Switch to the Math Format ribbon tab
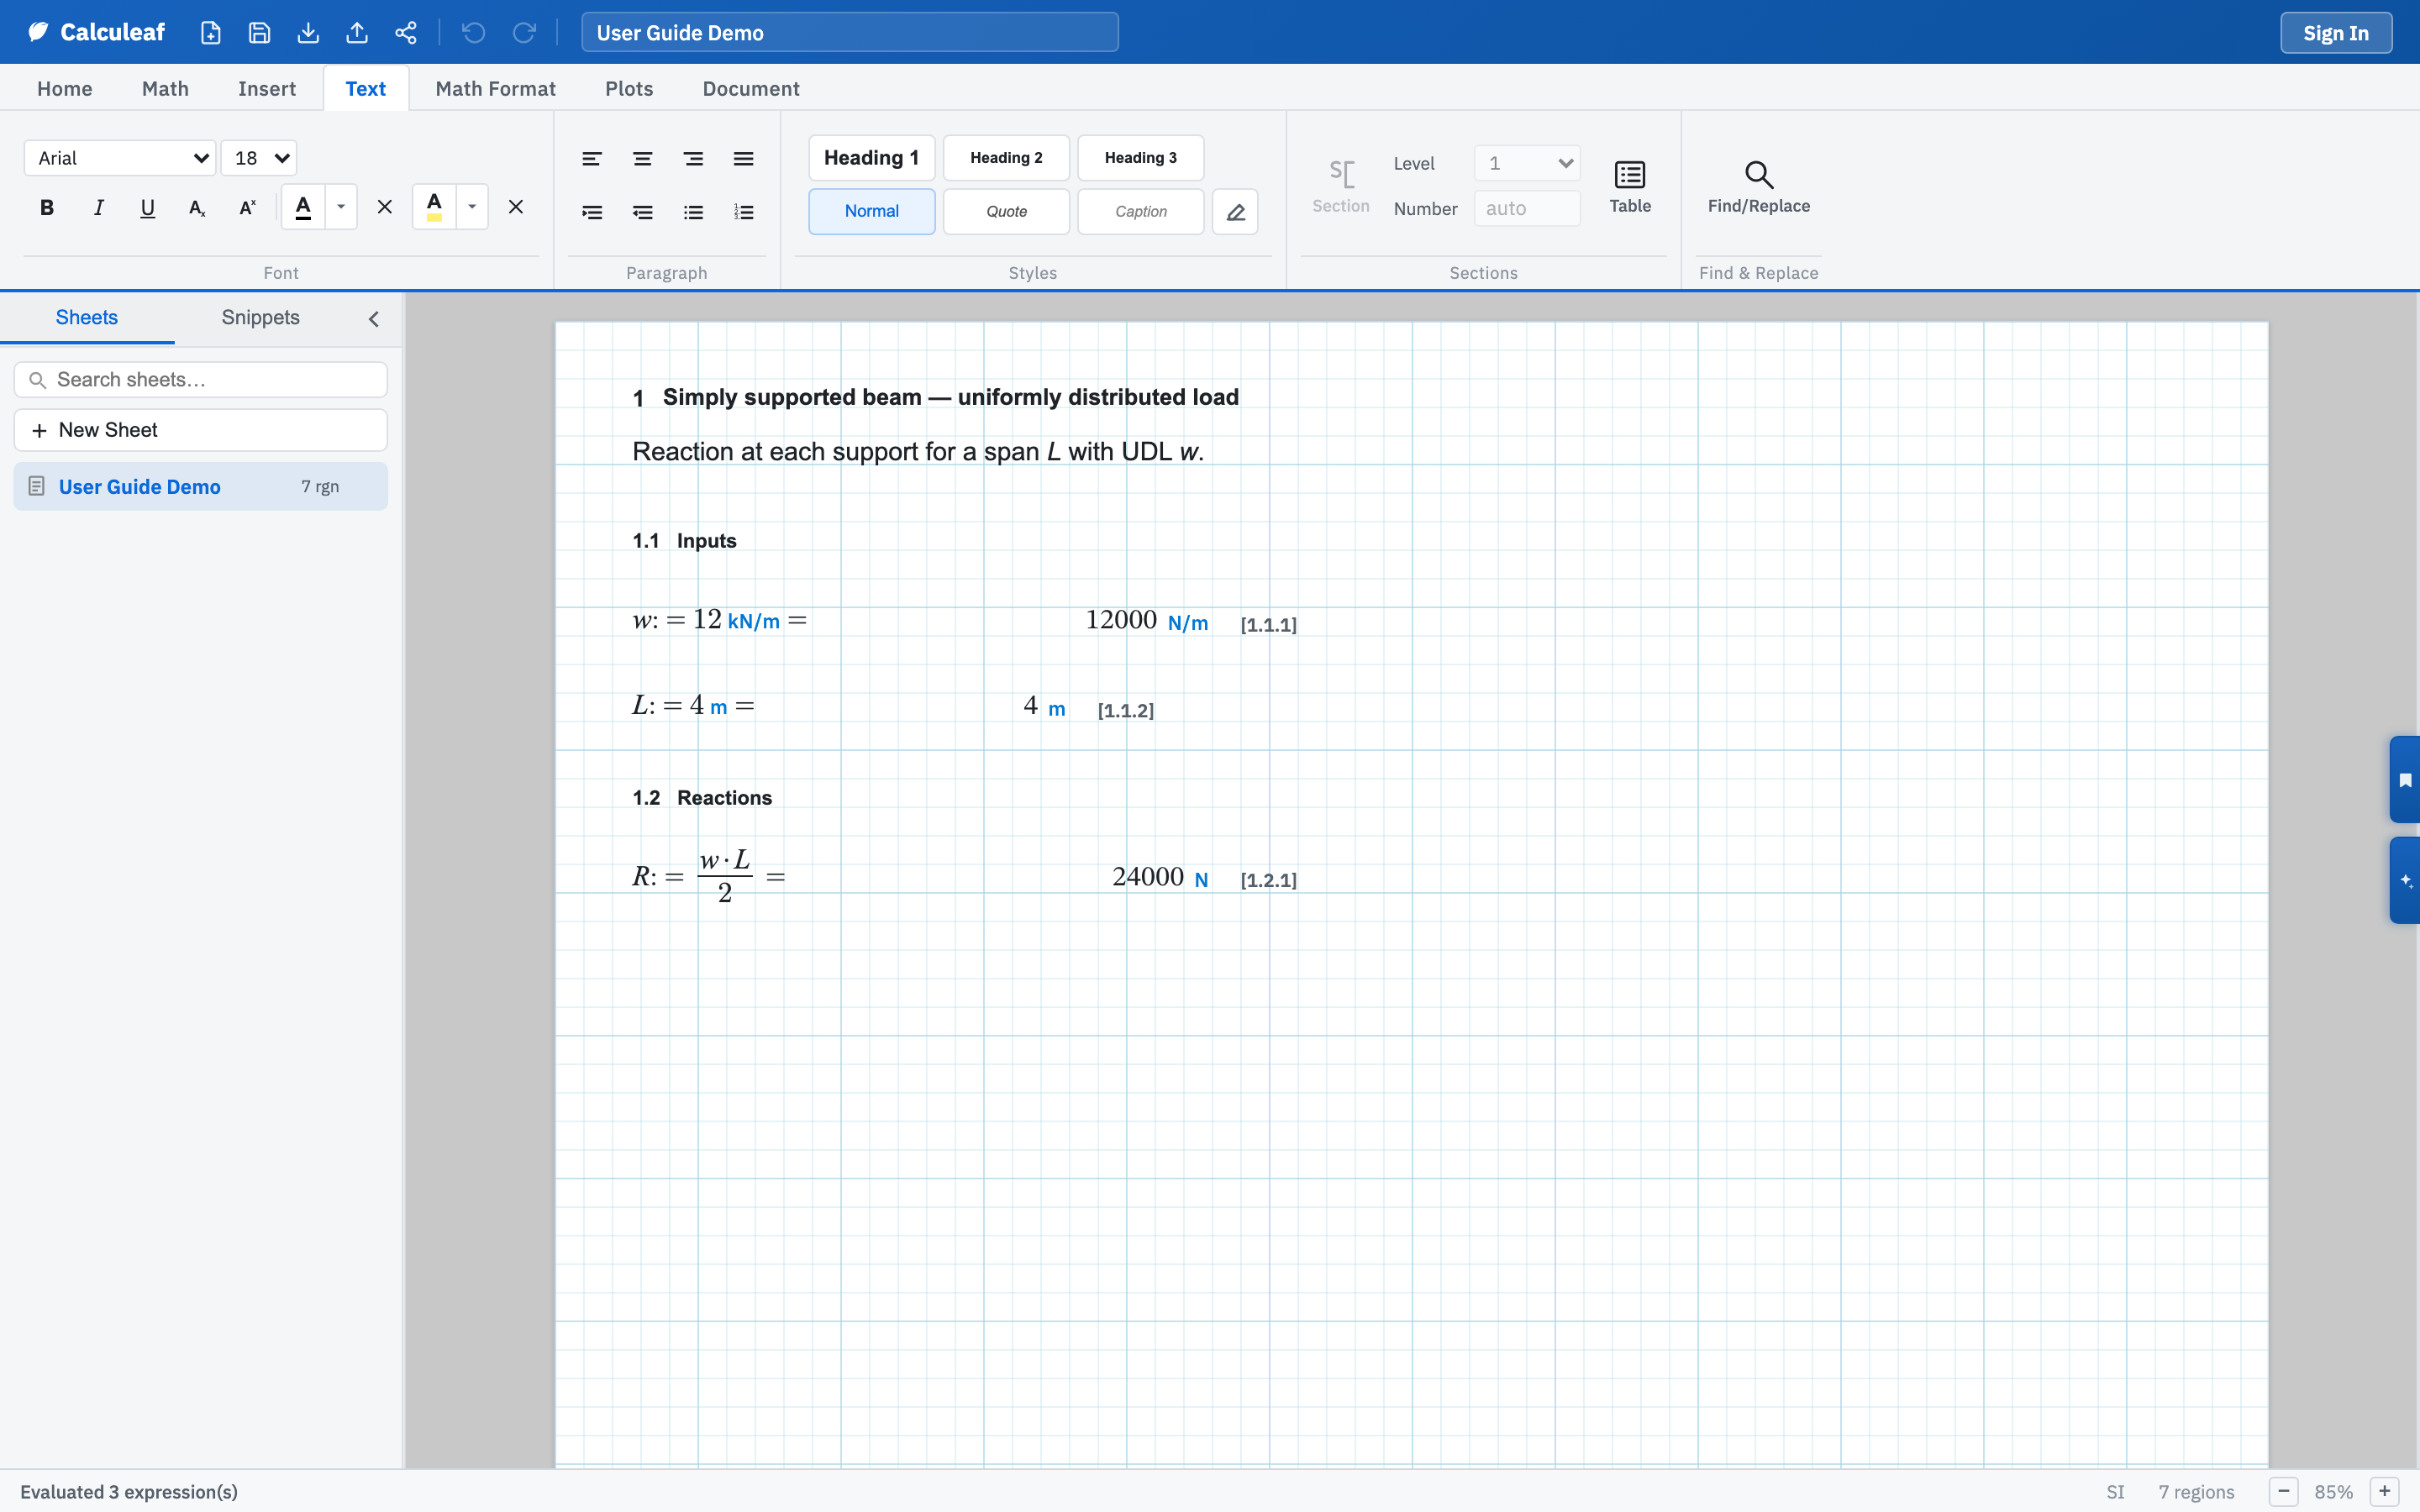The image size is (2420, 1512). pos(495,88)
